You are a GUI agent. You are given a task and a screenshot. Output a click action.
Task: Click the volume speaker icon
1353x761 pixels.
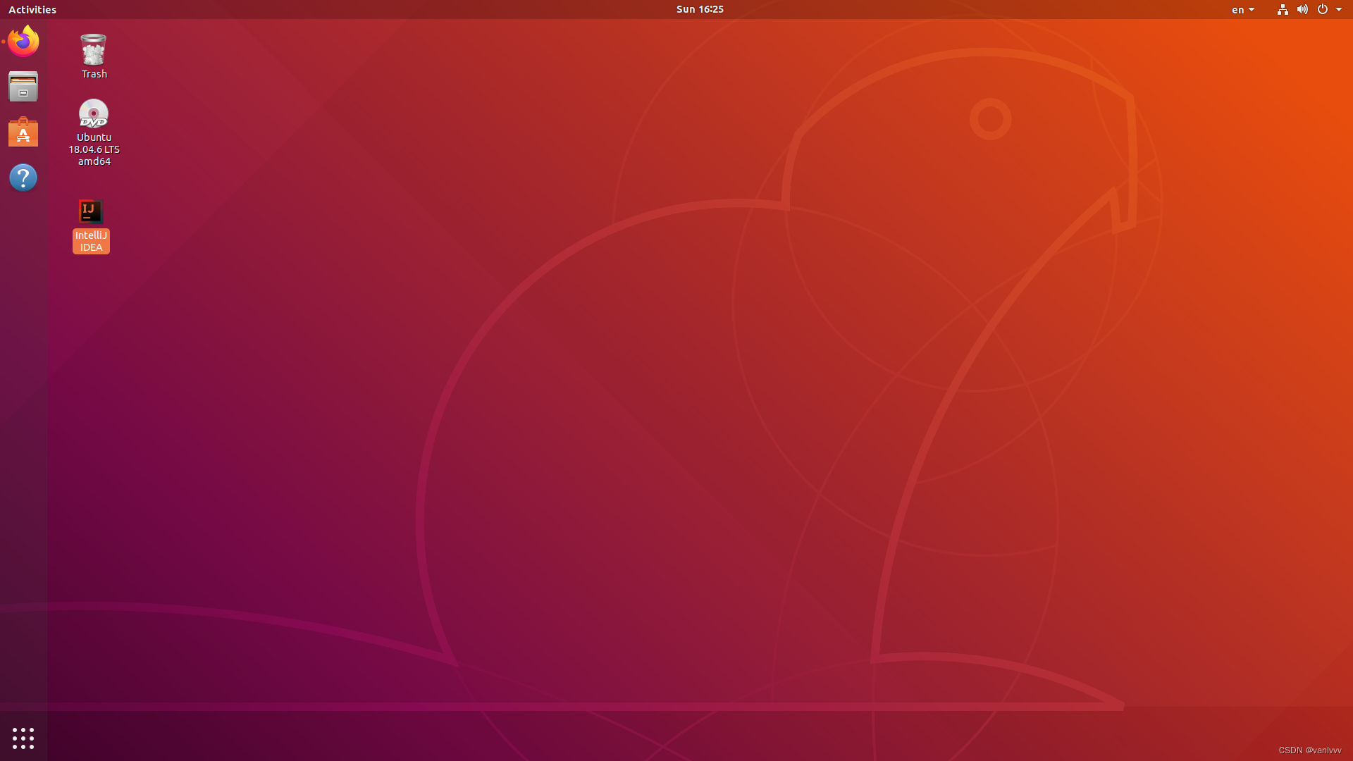(1302, 9)
